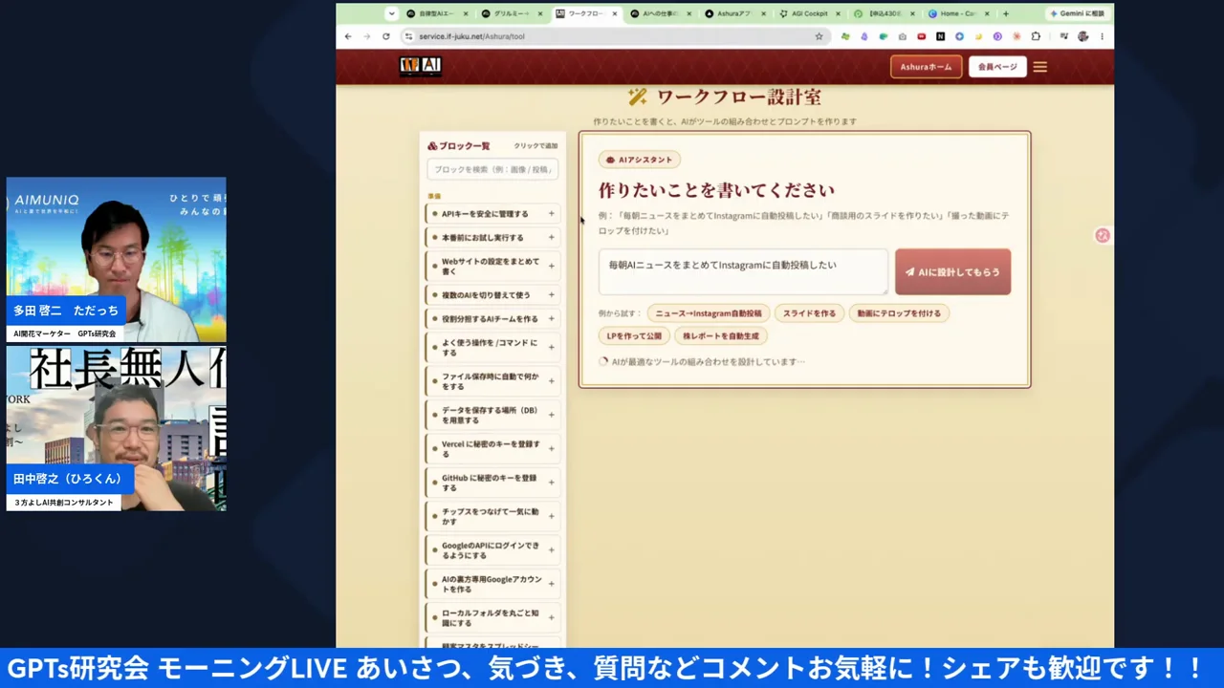Click the 'AIに設計してもらう' button
This screenshot has width=1224, height=688.
pyautogui.click(x=952, y=272)
